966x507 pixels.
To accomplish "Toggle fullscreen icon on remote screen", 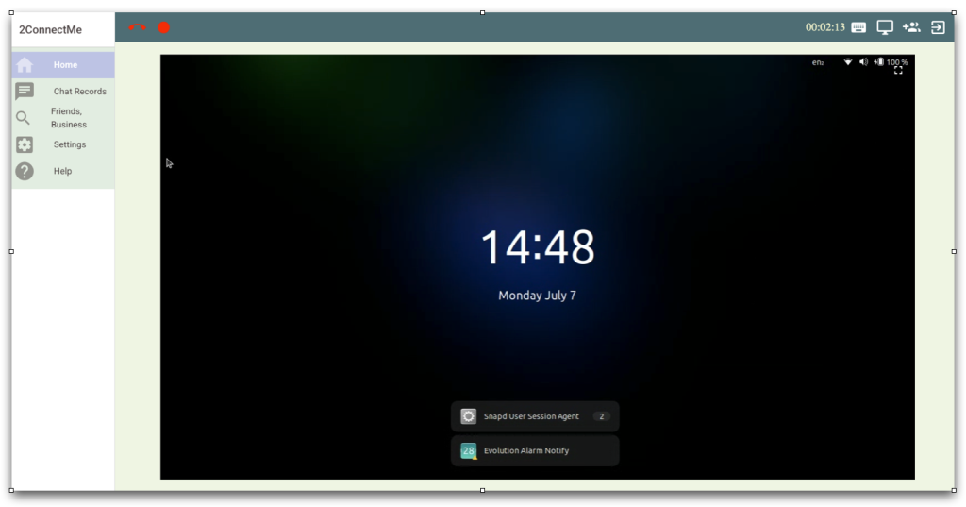I will (898, 70).
